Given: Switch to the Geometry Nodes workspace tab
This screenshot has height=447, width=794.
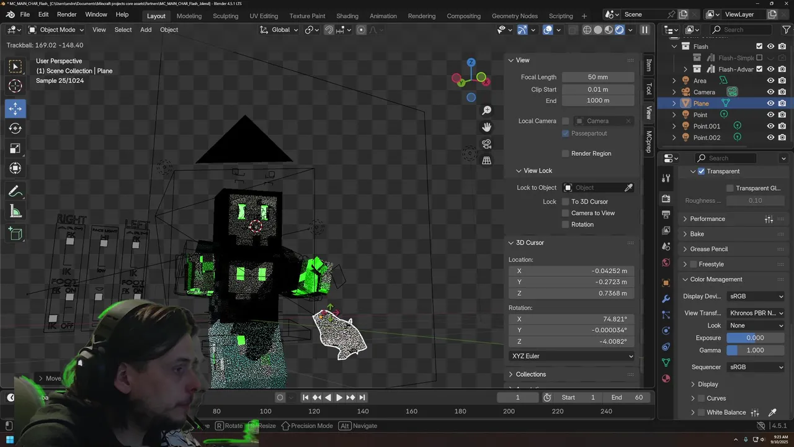Looking at the screenshot, I should (x=515, y=16).
